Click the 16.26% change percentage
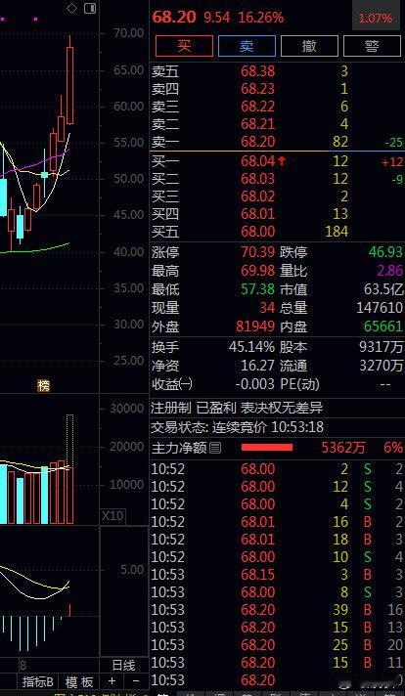Screen dimensions: 405x696 [260, 18]
